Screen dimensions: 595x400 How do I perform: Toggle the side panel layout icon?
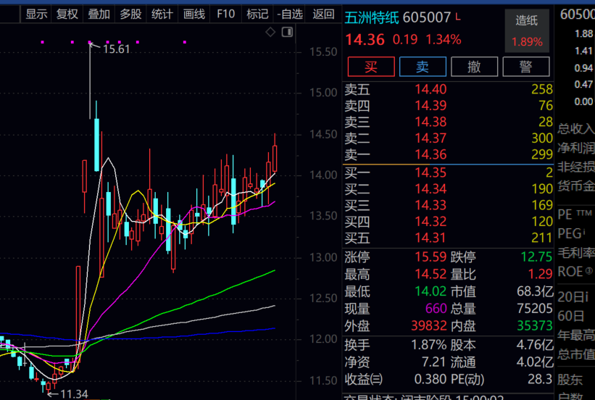(287, 33)
